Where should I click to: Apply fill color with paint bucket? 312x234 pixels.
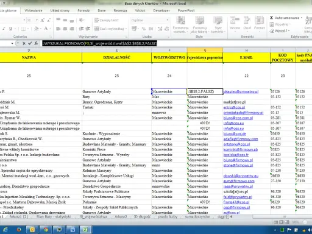(37, 29)
